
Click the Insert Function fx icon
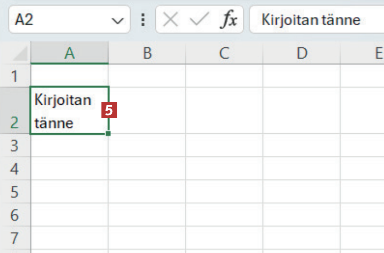[x=229, y=20]
